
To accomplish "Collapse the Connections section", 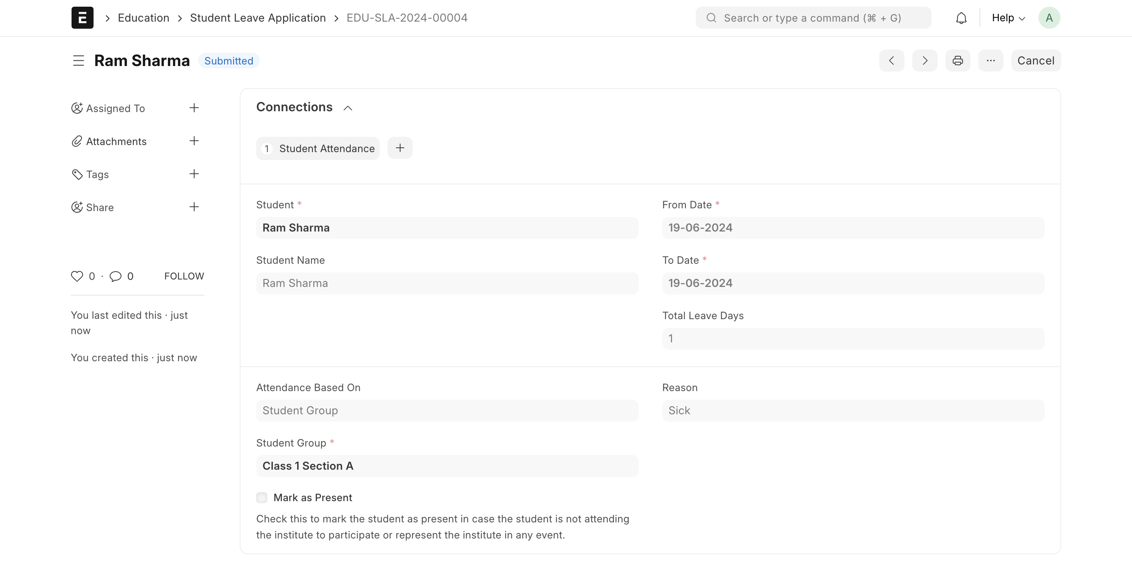I will (x=347, y=108).
